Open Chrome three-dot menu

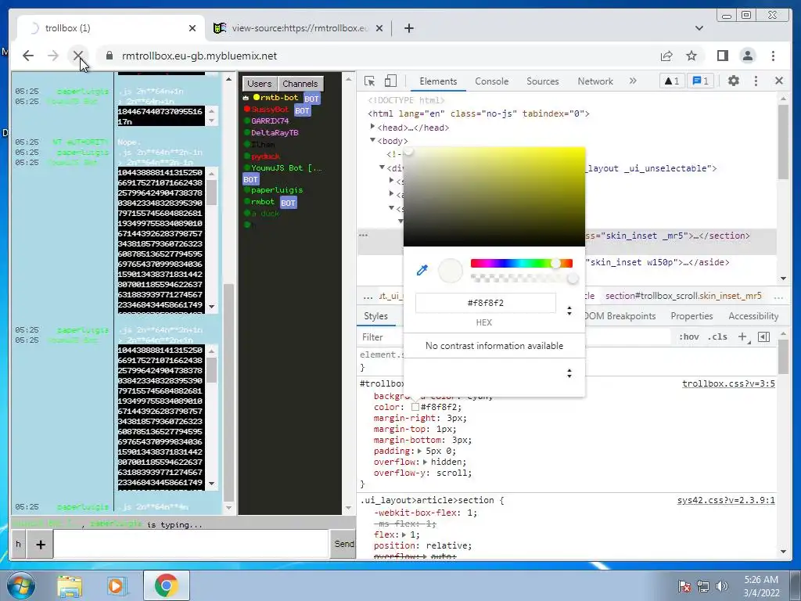point(773,56)
